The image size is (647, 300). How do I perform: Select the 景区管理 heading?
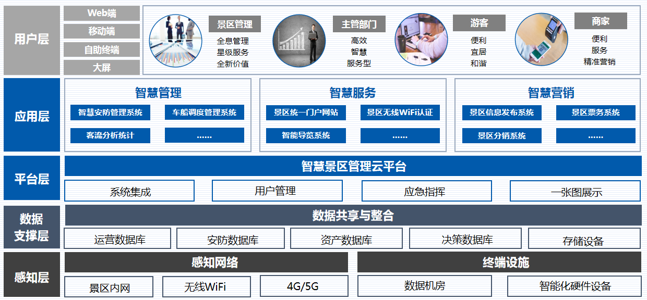(x=235, y=24)
